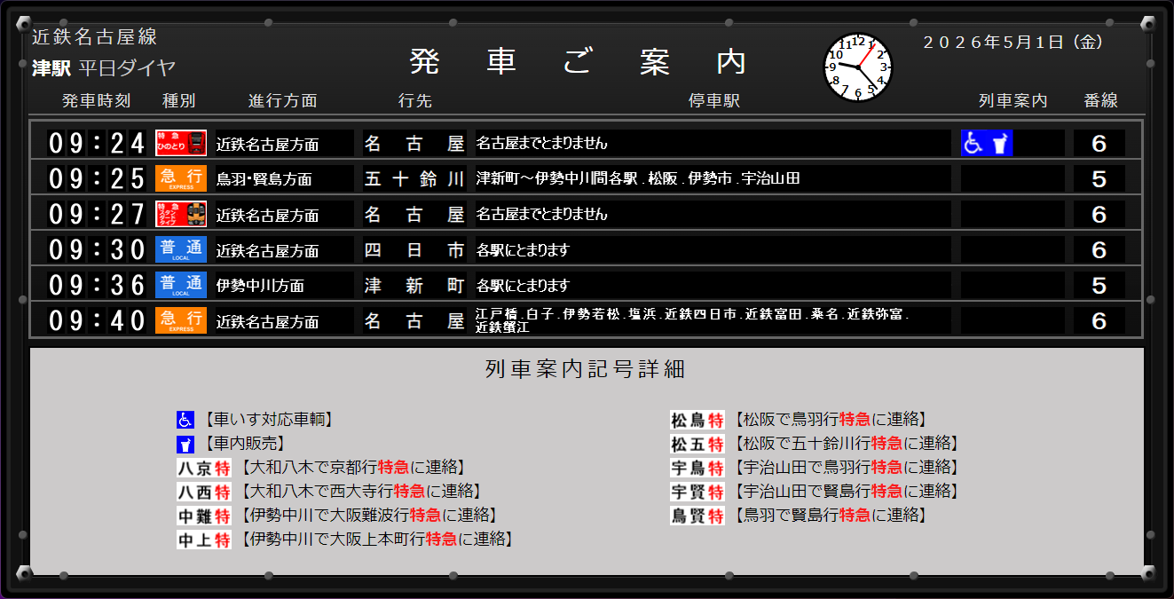Viewport: 1174px width, 599px height.
Task: Click the 宇鳥特 legend badge
Action: pos(697,468)
